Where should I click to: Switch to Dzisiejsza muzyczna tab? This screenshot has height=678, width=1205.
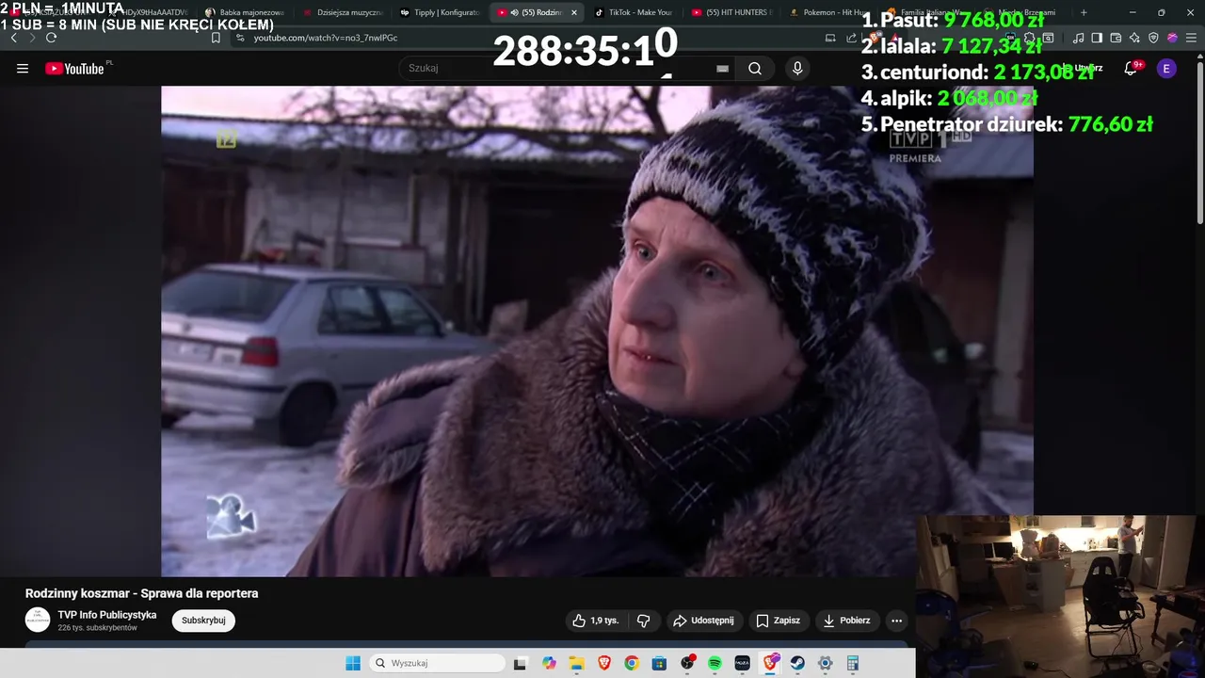tap(343, 12)
